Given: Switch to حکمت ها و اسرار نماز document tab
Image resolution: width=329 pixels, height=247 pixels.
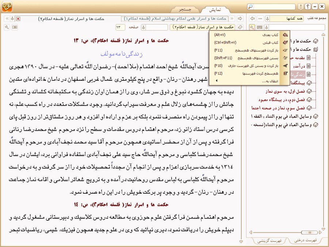Looking at the screenshot, I should (x=71, y=19).
